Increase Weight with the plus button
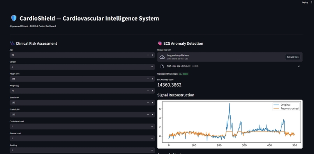This screenshot has height=154, width=314. tap(152, 91)
